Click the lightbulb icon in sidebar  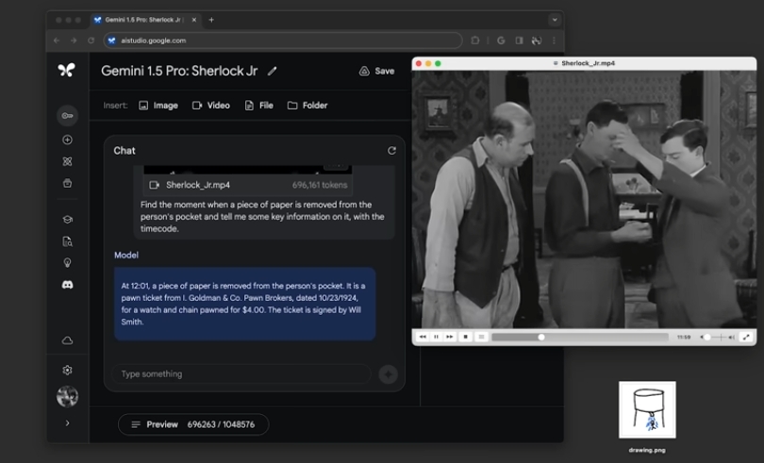pos(67,263)
